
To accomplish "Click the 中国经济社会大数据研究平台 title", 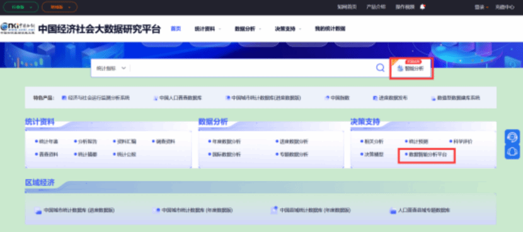I will click(100, 29).
